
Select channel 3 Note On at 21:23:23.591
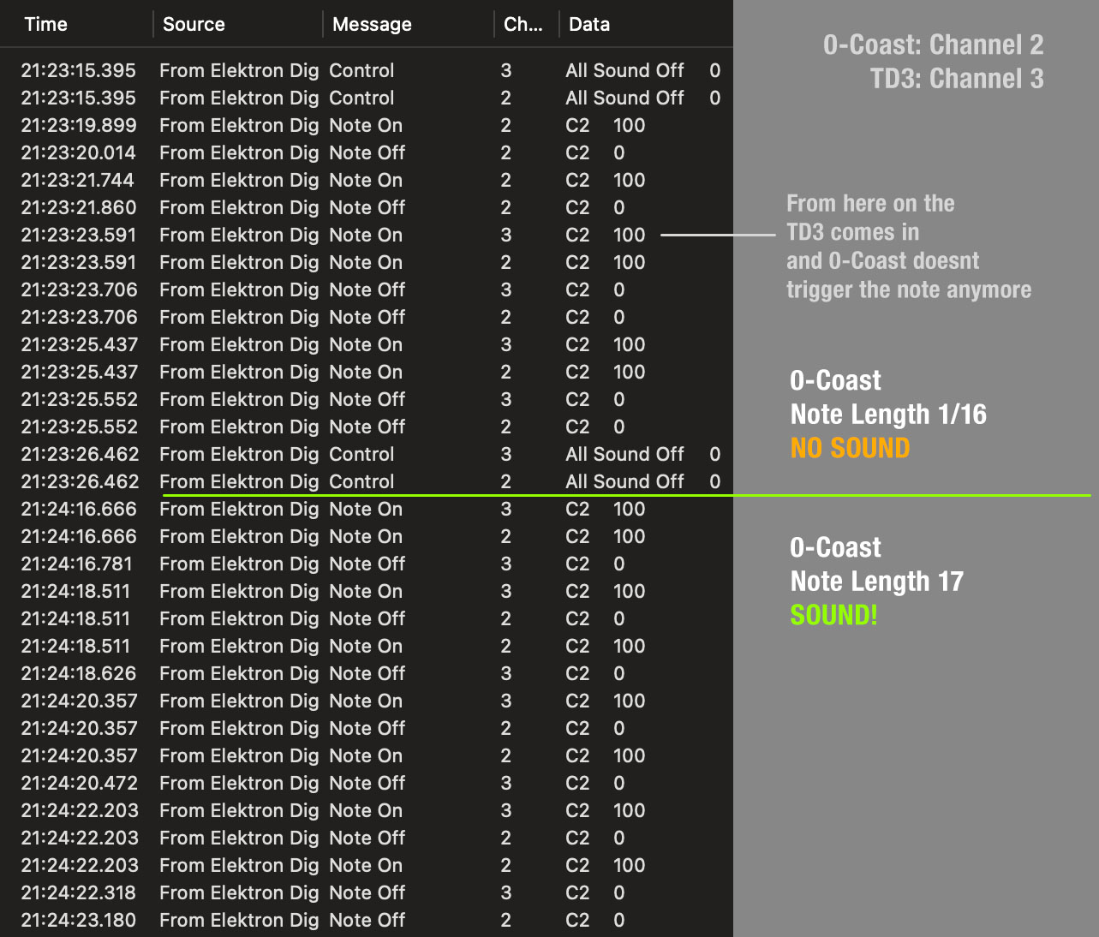point(366,235)
